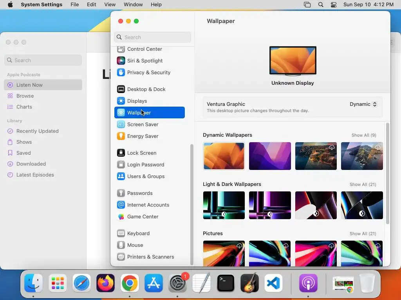Open Control Center from menu bar
Image resolution: width=401 pixels, height=300 pixels.
[334, 5]
